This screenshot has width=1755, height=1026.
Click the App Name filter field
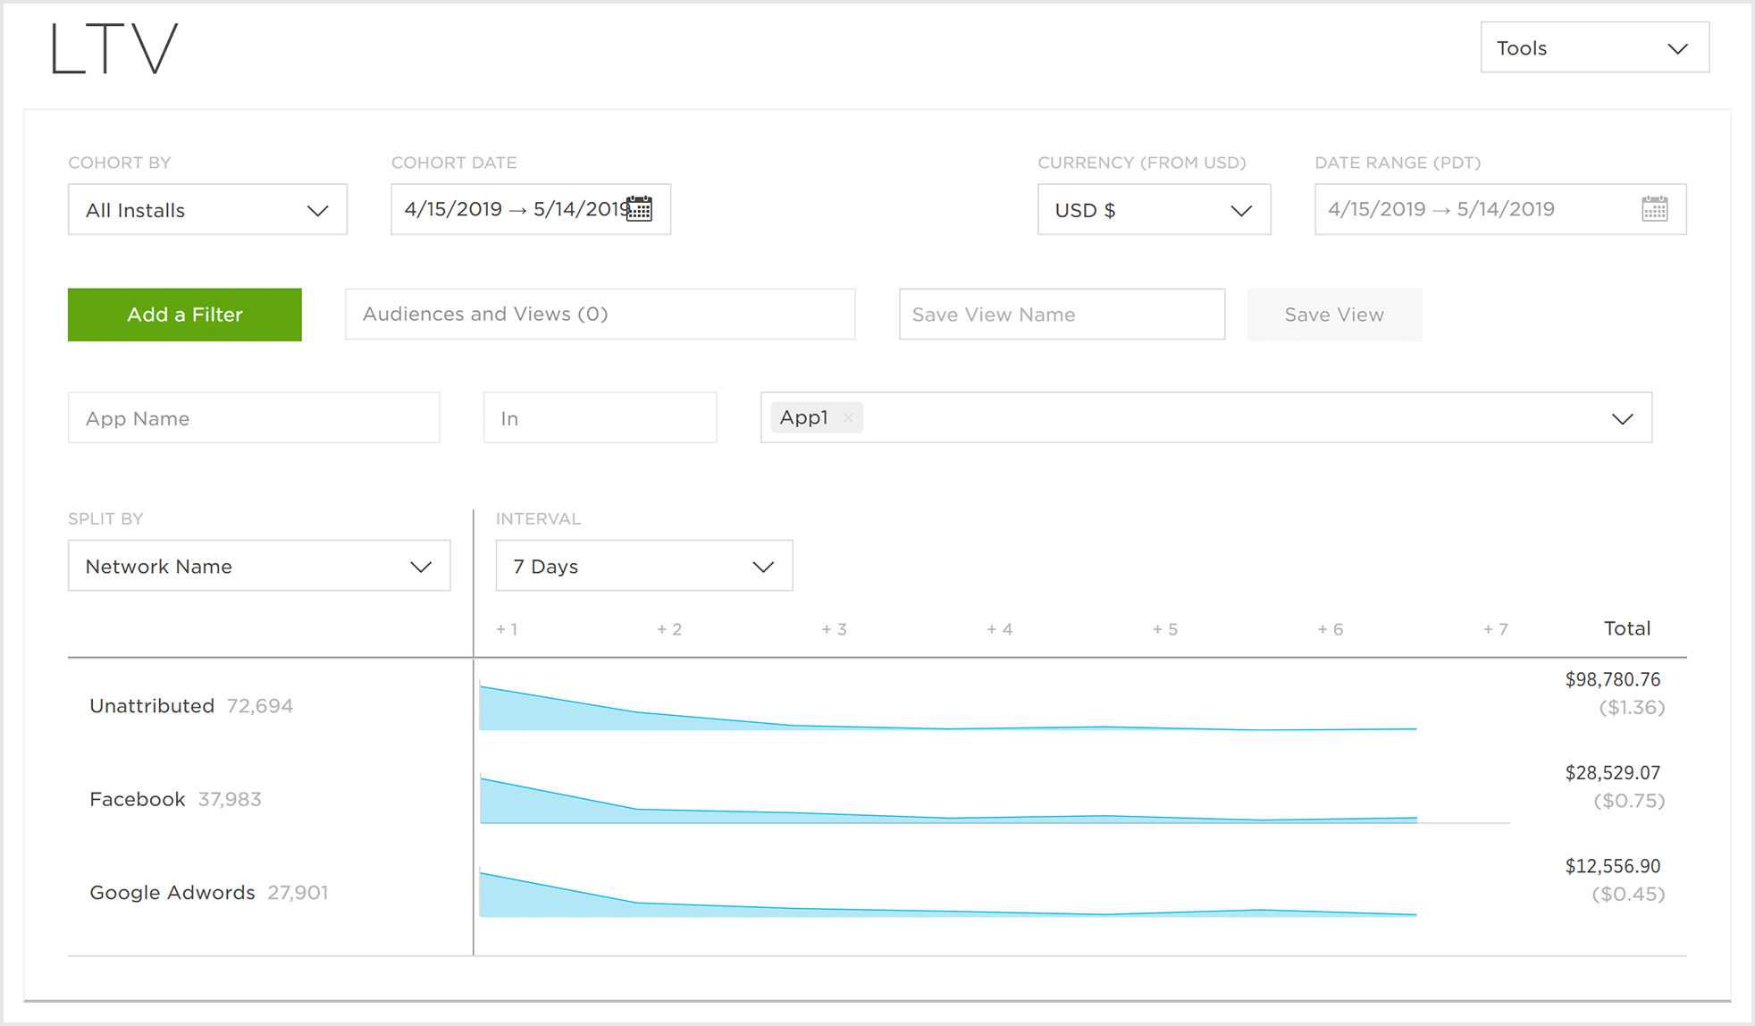(x=254, y=418)
